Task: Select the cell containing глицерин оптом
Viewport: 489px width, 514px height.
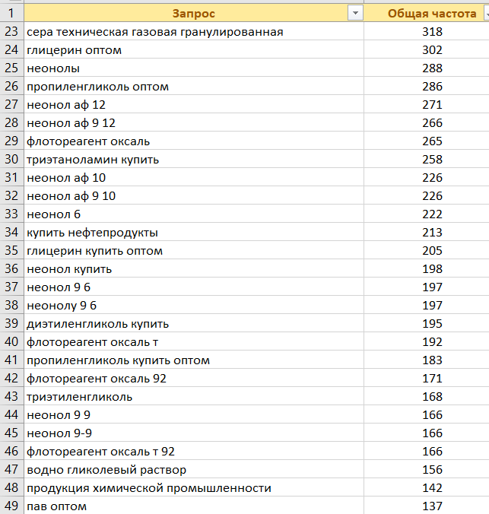Action: (x=193, y=50)
